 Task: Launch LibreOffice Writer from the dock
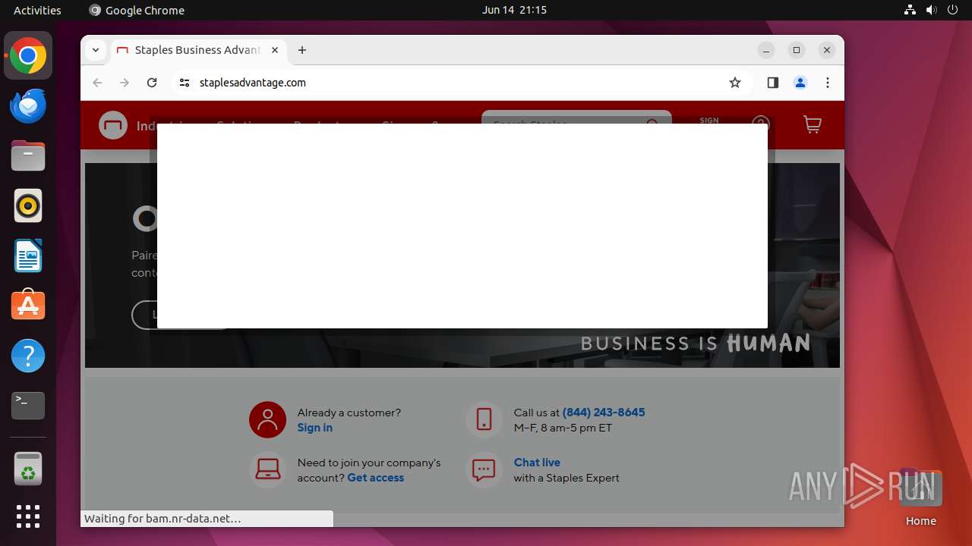click(x=28, y=256)
